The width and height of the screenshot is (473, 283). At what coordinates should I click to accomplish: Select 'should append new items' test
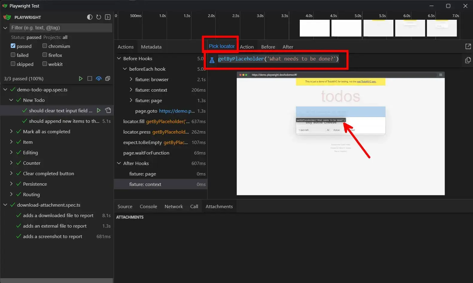coord(57,121)
